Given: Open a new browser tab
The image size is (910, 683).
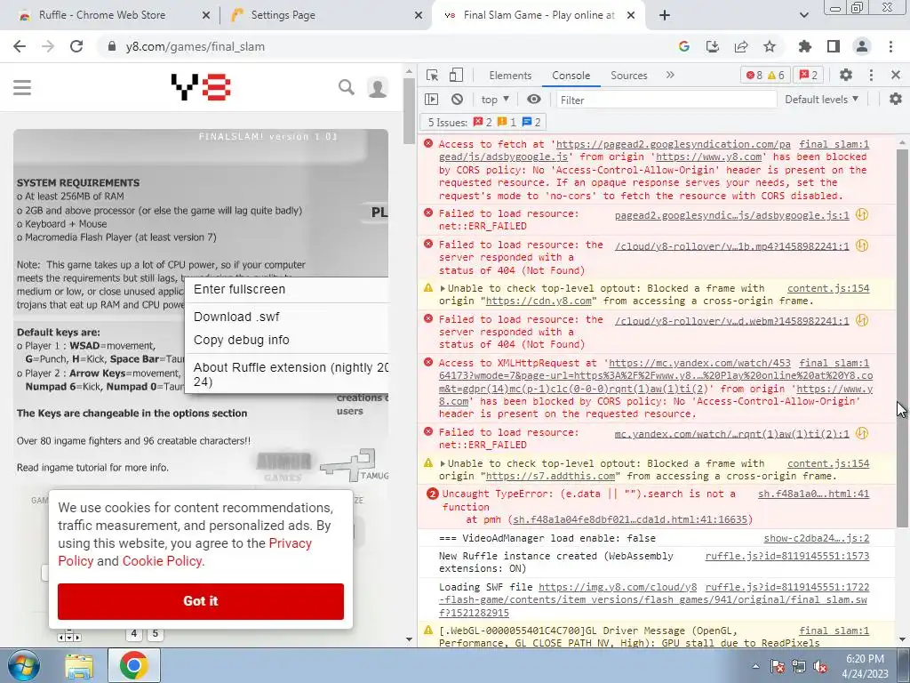Looking at the screenshot, I should tap(665, 16).
